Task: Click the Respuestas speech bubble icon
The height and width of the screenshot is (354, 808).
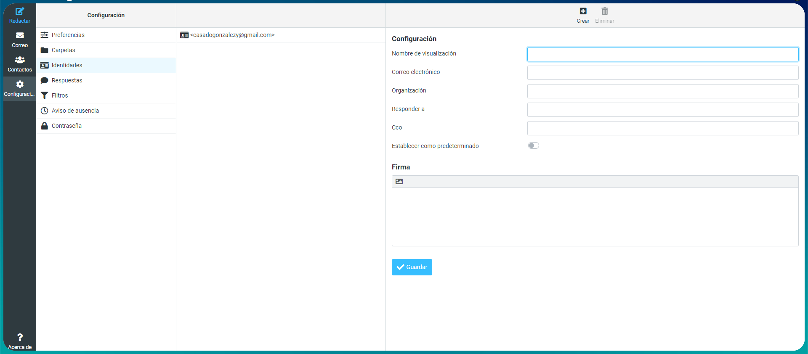Action: pos(44,80)
